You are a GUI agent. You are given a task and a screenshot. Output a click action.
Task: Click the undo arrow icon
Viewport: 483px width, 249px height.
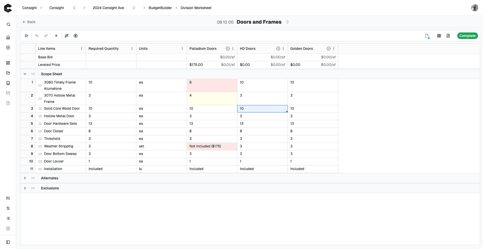[x=37, y=36]
